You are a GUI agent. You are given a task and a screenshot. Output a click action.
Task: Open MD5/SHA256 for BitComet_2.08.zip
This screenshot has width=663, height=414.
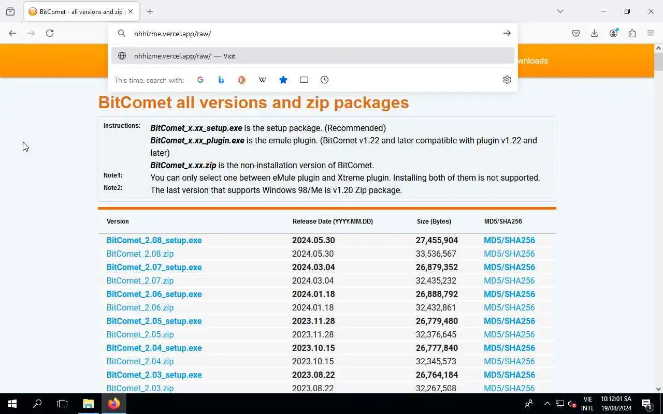point(509,254)
